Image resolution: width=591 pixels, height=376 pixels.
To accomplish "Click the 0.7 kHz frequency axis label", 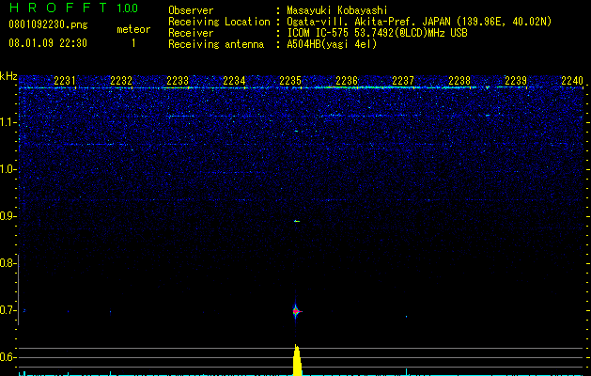I will (x=8, y=310).
